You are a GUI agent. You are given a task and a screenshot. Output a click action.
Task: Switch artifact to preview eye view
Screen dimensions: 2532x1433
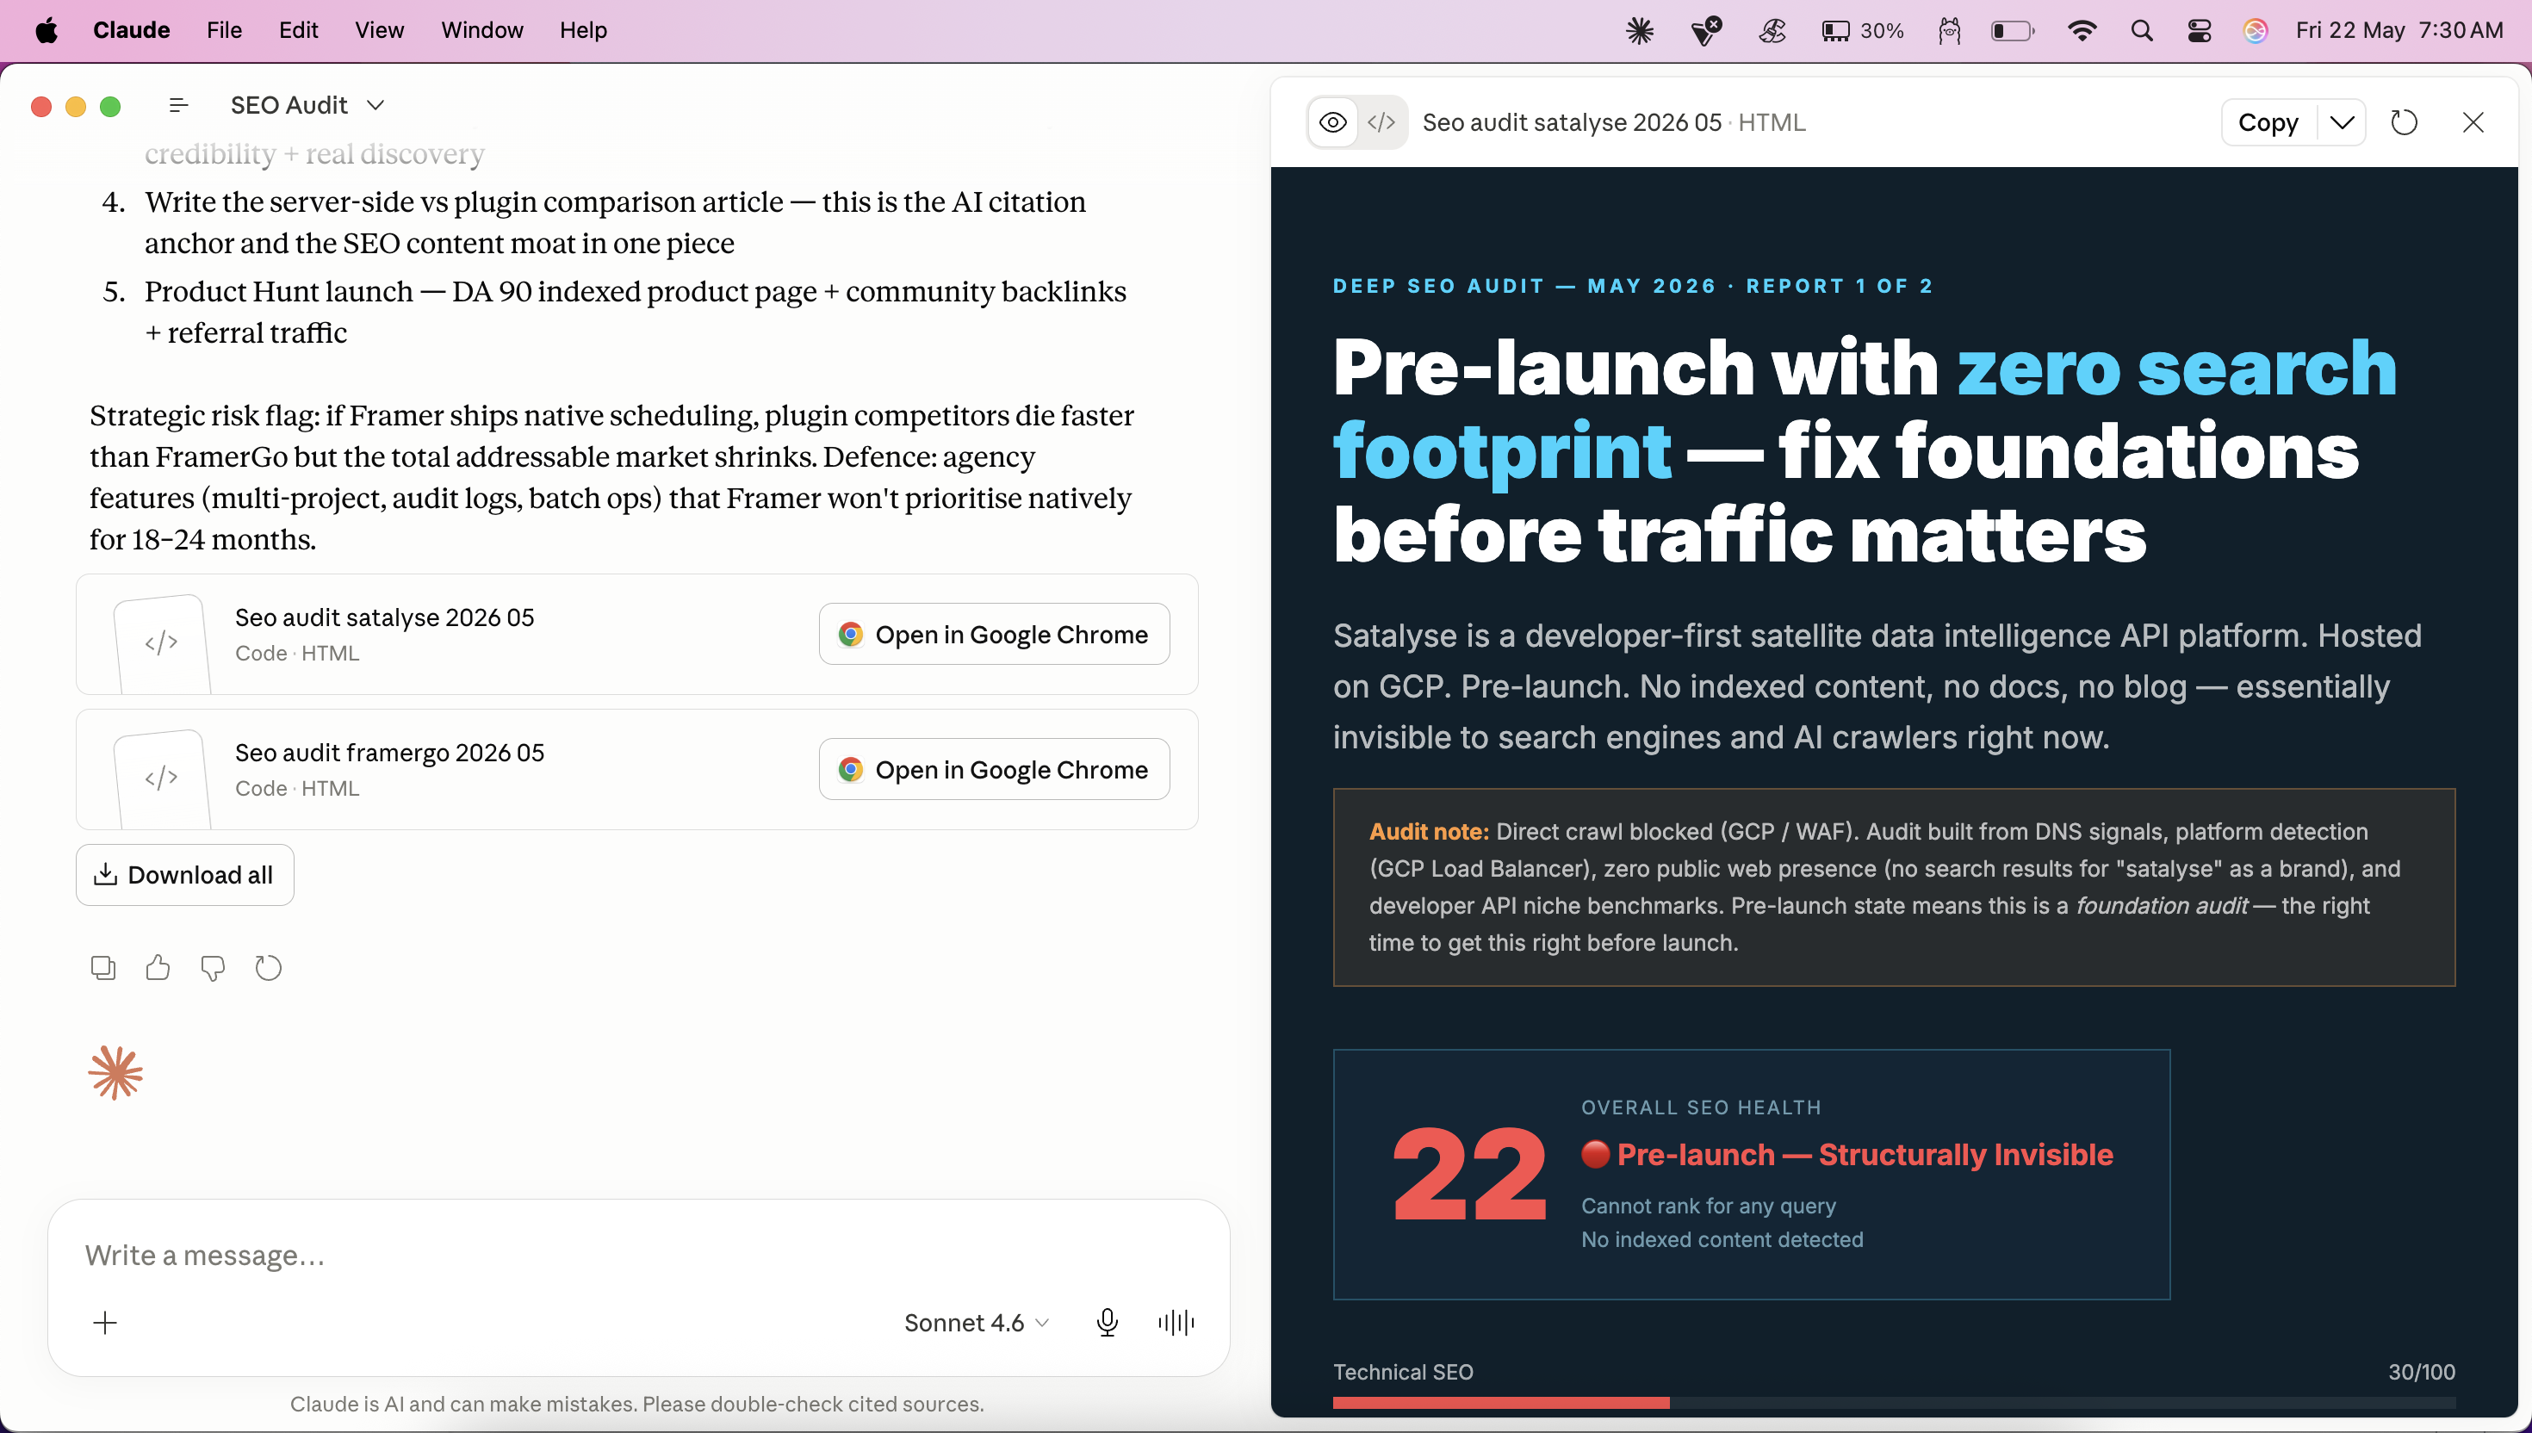point(1332,123)
